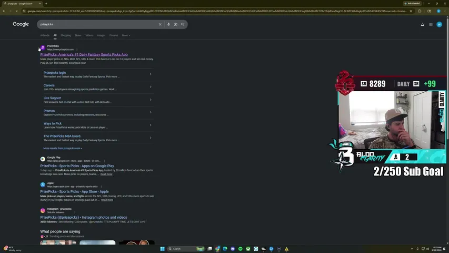Screen dimensions: 449x253
Task: Open the Promos sitelink
Action: (49, 111)
